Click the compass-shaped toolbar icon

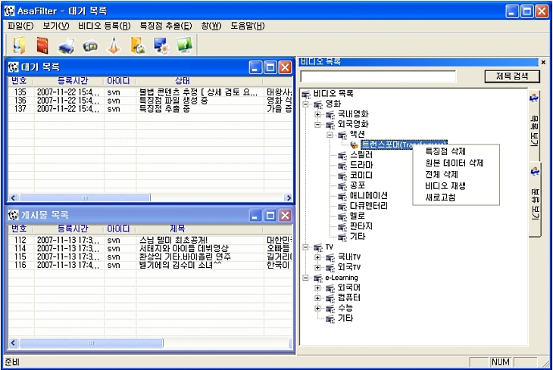(x=114, y=45)
